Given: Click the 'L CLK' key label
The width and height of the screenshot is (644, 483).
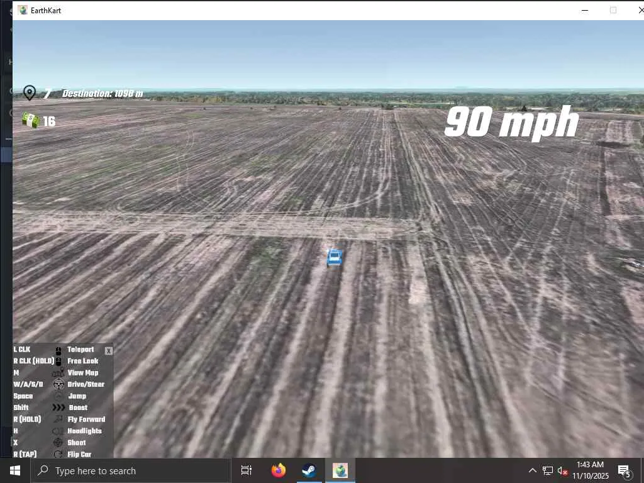Looking at the screenshot, I should point(22,350).
